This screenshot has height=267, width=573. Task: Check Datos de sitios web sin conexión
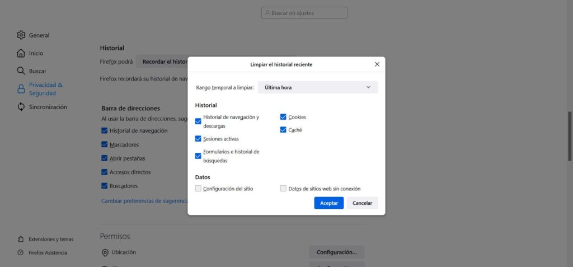(283, 189)
